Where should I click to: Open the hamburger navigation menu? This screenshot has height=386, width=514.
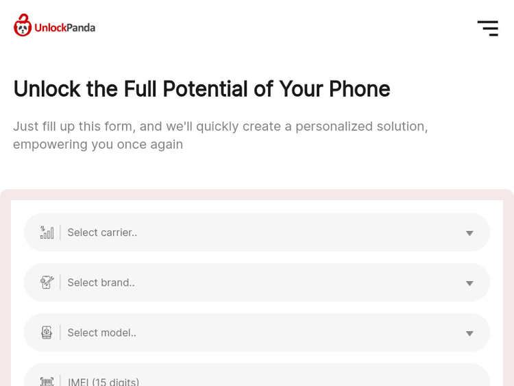click(487, 28)
